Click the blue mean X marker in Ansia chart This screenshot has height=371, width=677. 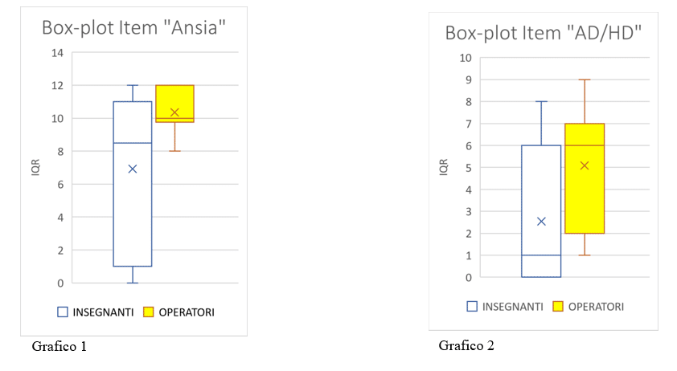(x=133, y=169)
